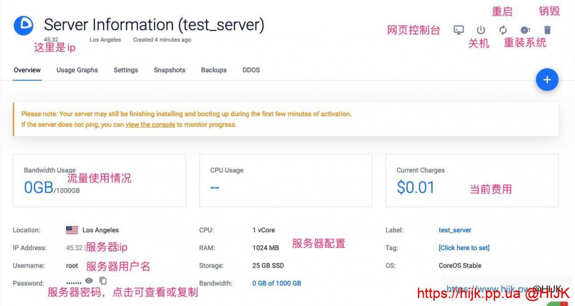This screenshot has height=306, width=575.
Task: Open the "0 GB of 1000 GB" bandwidth link
Action: (x=277, y=283)
